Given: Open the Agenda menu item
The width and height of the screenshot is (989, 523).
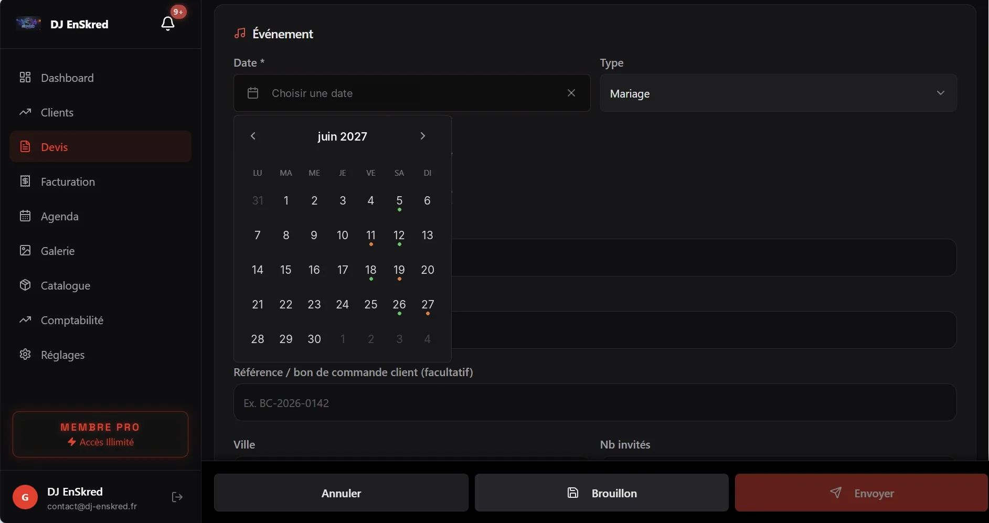Looking at the screenshot, I should [100, 216].
